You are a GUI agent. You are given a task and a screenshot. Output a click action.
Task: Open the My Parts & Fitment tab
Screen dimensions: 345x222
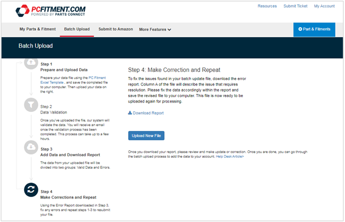coord(38,29)
